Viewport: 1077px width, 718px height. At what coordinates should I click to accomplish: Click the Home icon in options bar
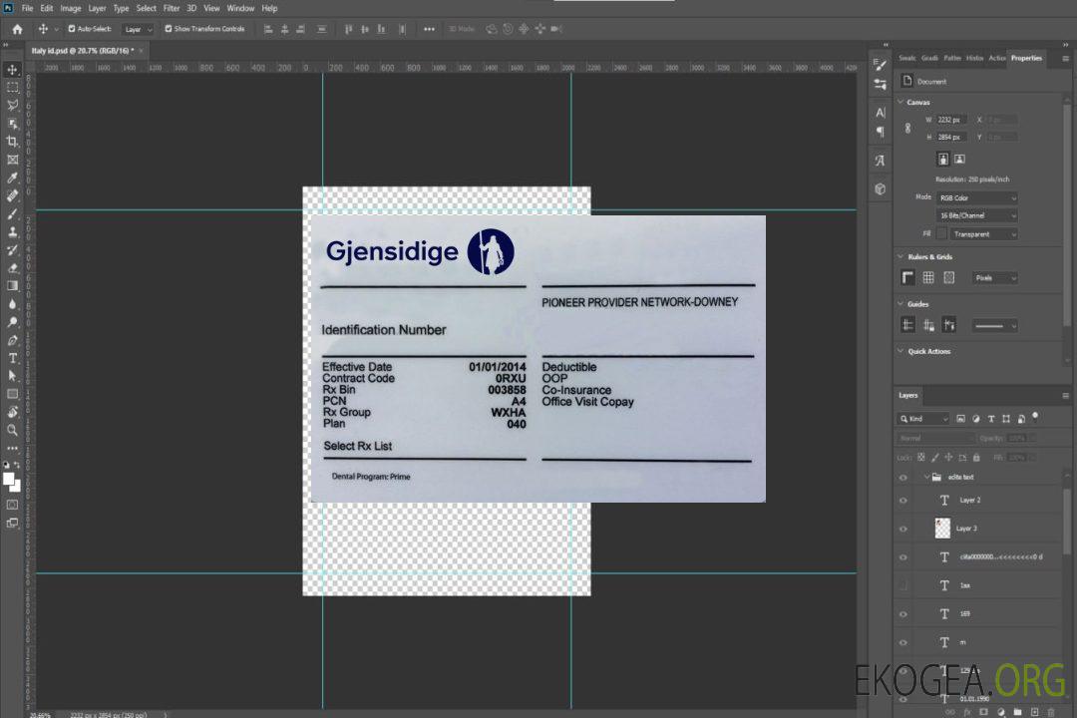(x=17, y=29)
